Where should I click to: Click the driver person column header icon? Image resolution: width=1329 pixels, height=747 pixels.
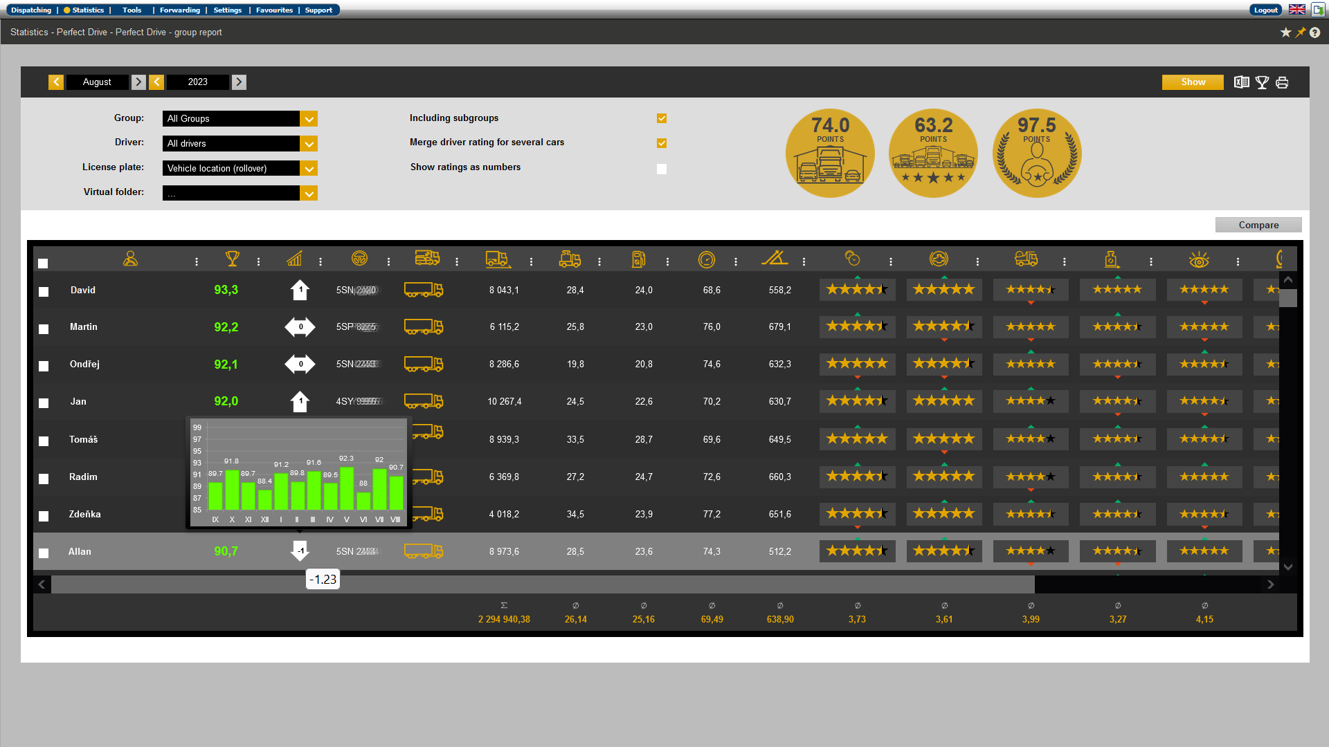[x=130, y=259]
